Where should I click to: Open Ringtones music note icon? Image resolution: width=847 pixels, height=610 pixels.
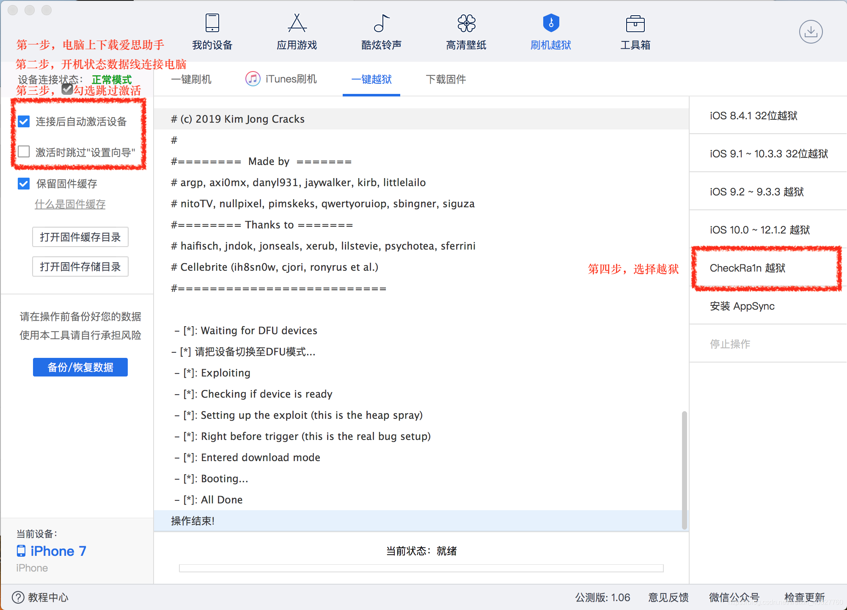(x=382, y=23)
